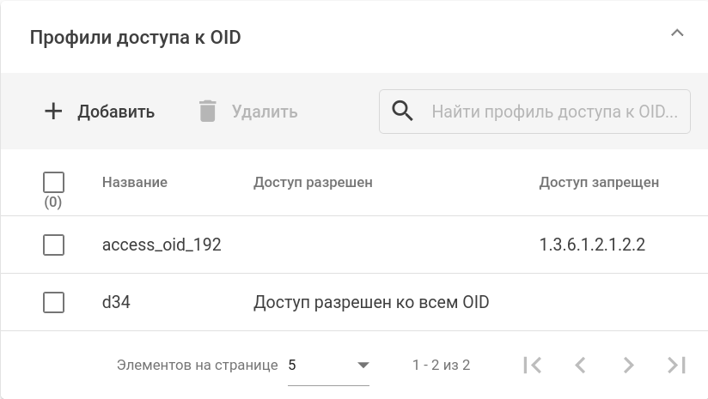Image resolution: width=708 pixels, height=399 pixels.
Task: Click the plus icon next to Добавить
Action: [53, 112]
